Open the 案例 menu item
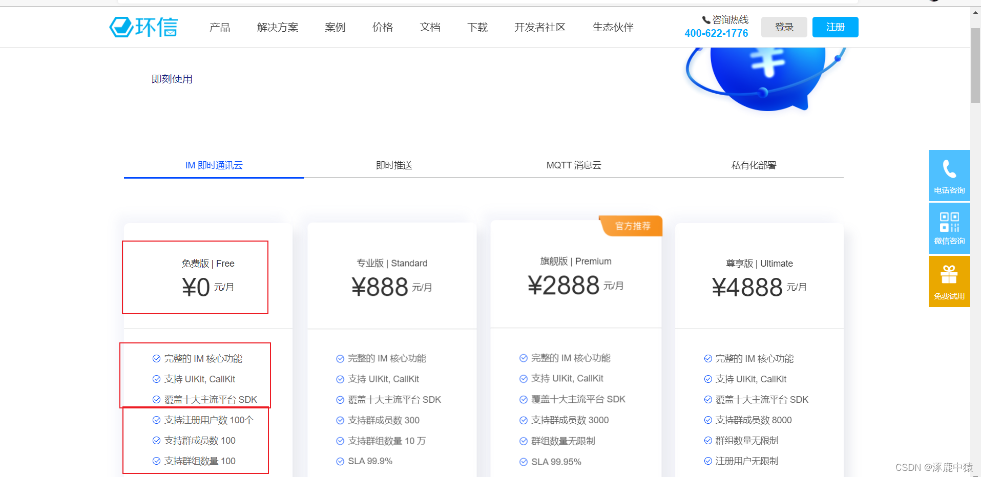This screenshot has width=981, height=477. tap(335, 27)
